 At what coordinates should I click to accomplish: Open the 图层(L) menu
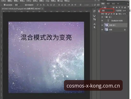pos(22,1)
